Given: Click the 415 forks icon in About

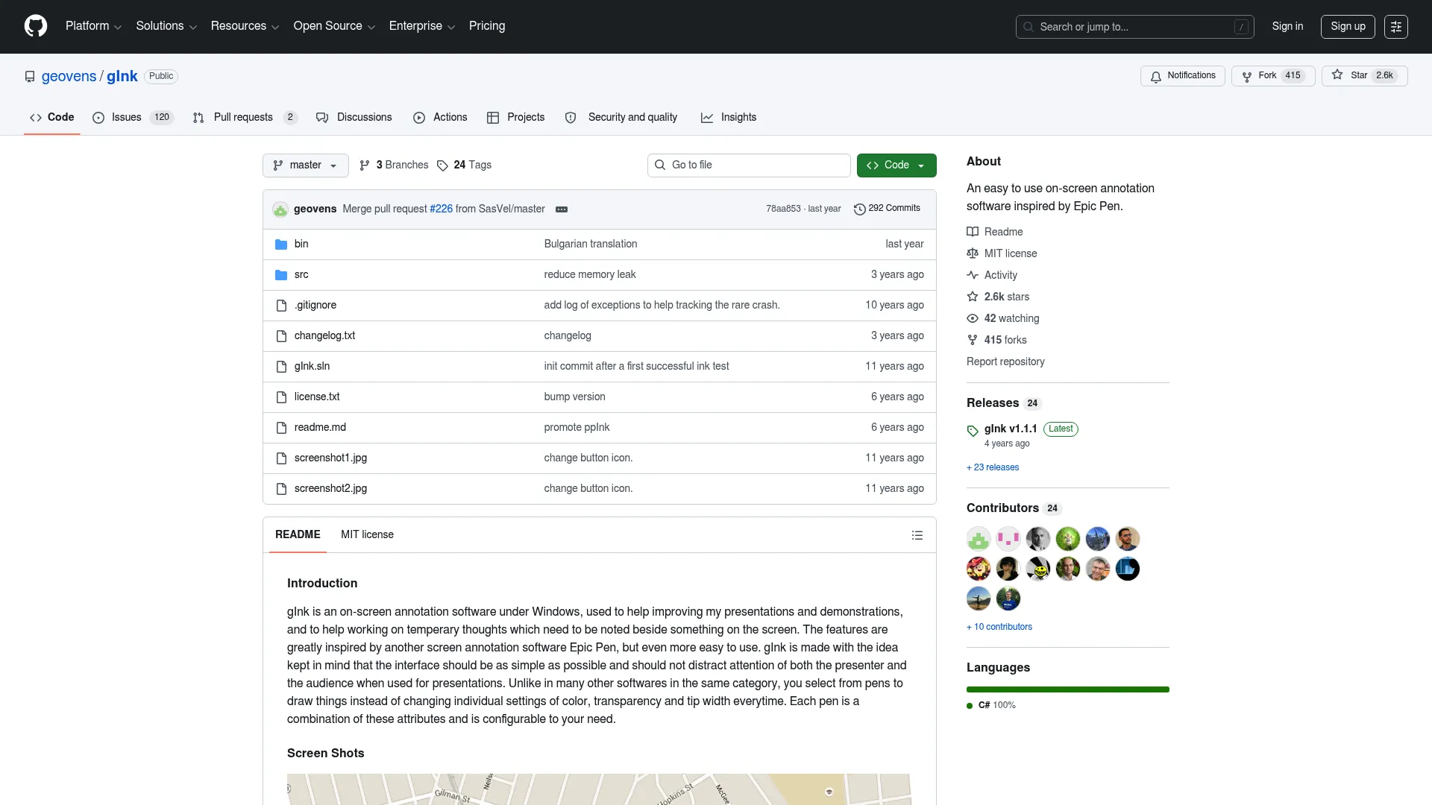Looking at the screenshot, I should click(x=973, y=341).
